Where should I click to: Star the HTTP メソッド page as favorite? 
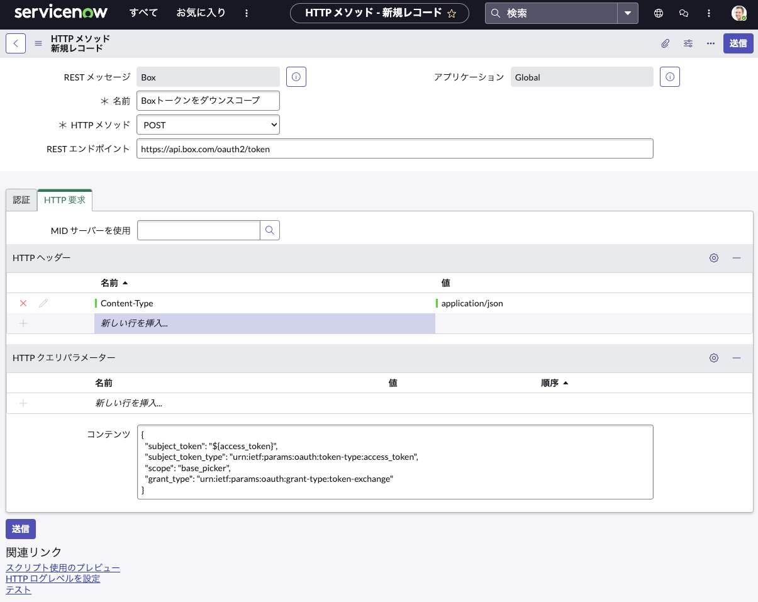452,13
